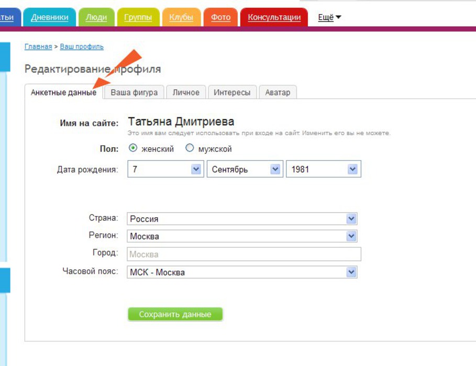The image size is (476, 366).
Task: Go to the Дневники section
Action: tap(50, 17)
